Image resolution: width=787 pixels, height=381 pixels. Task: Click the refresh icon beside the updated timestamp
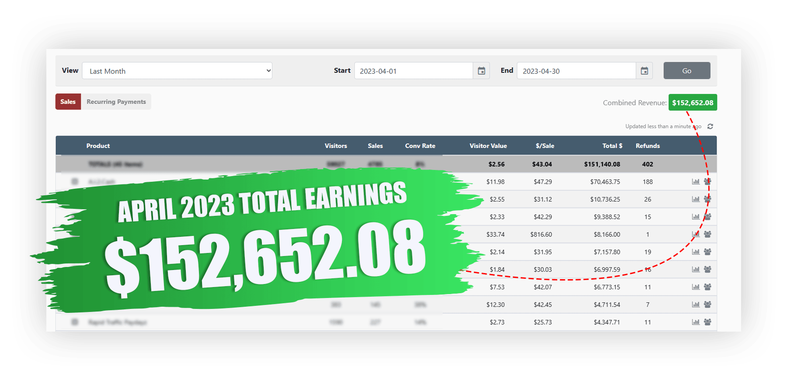[x=710, y=126]
